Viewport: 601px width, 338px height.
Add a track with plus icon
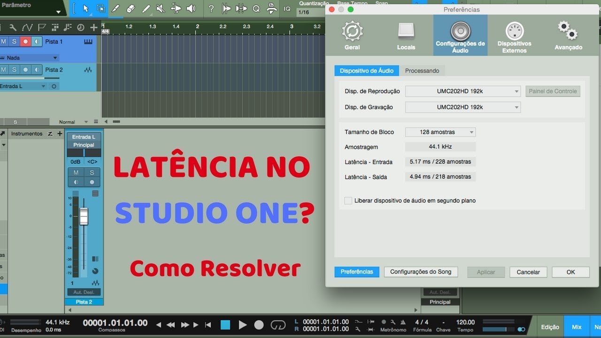point(94,27)
